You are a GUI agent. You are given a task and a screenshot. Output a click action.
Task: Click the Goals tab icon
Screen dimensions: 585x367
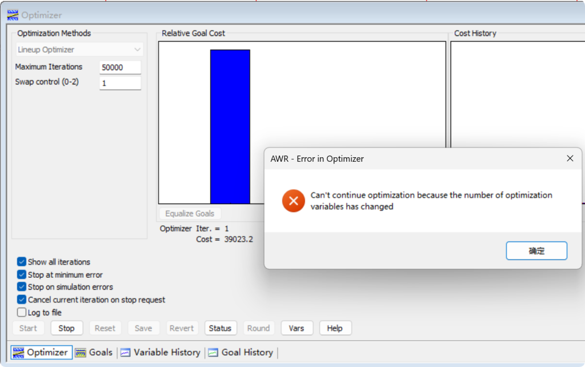pos(81,352)
